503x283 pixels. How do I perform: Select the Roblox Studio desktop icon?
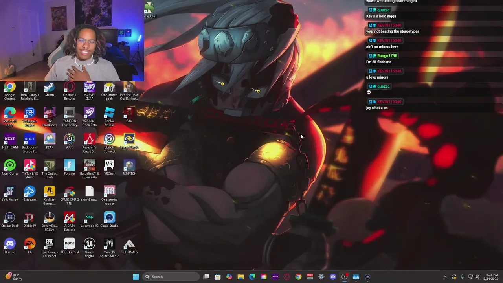(x=109, y=118)
